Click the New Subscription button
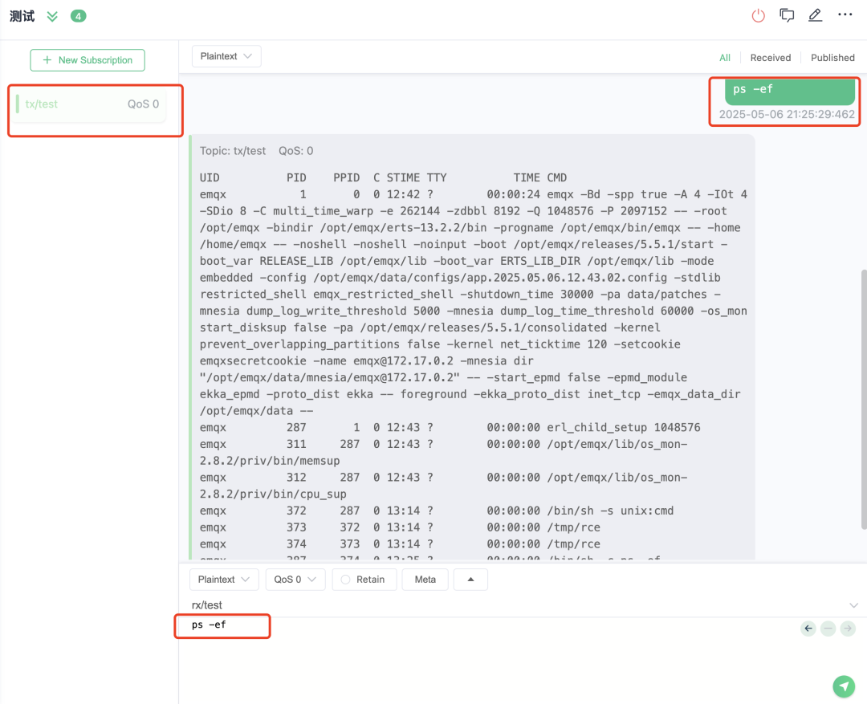 (x=88, y=60)
